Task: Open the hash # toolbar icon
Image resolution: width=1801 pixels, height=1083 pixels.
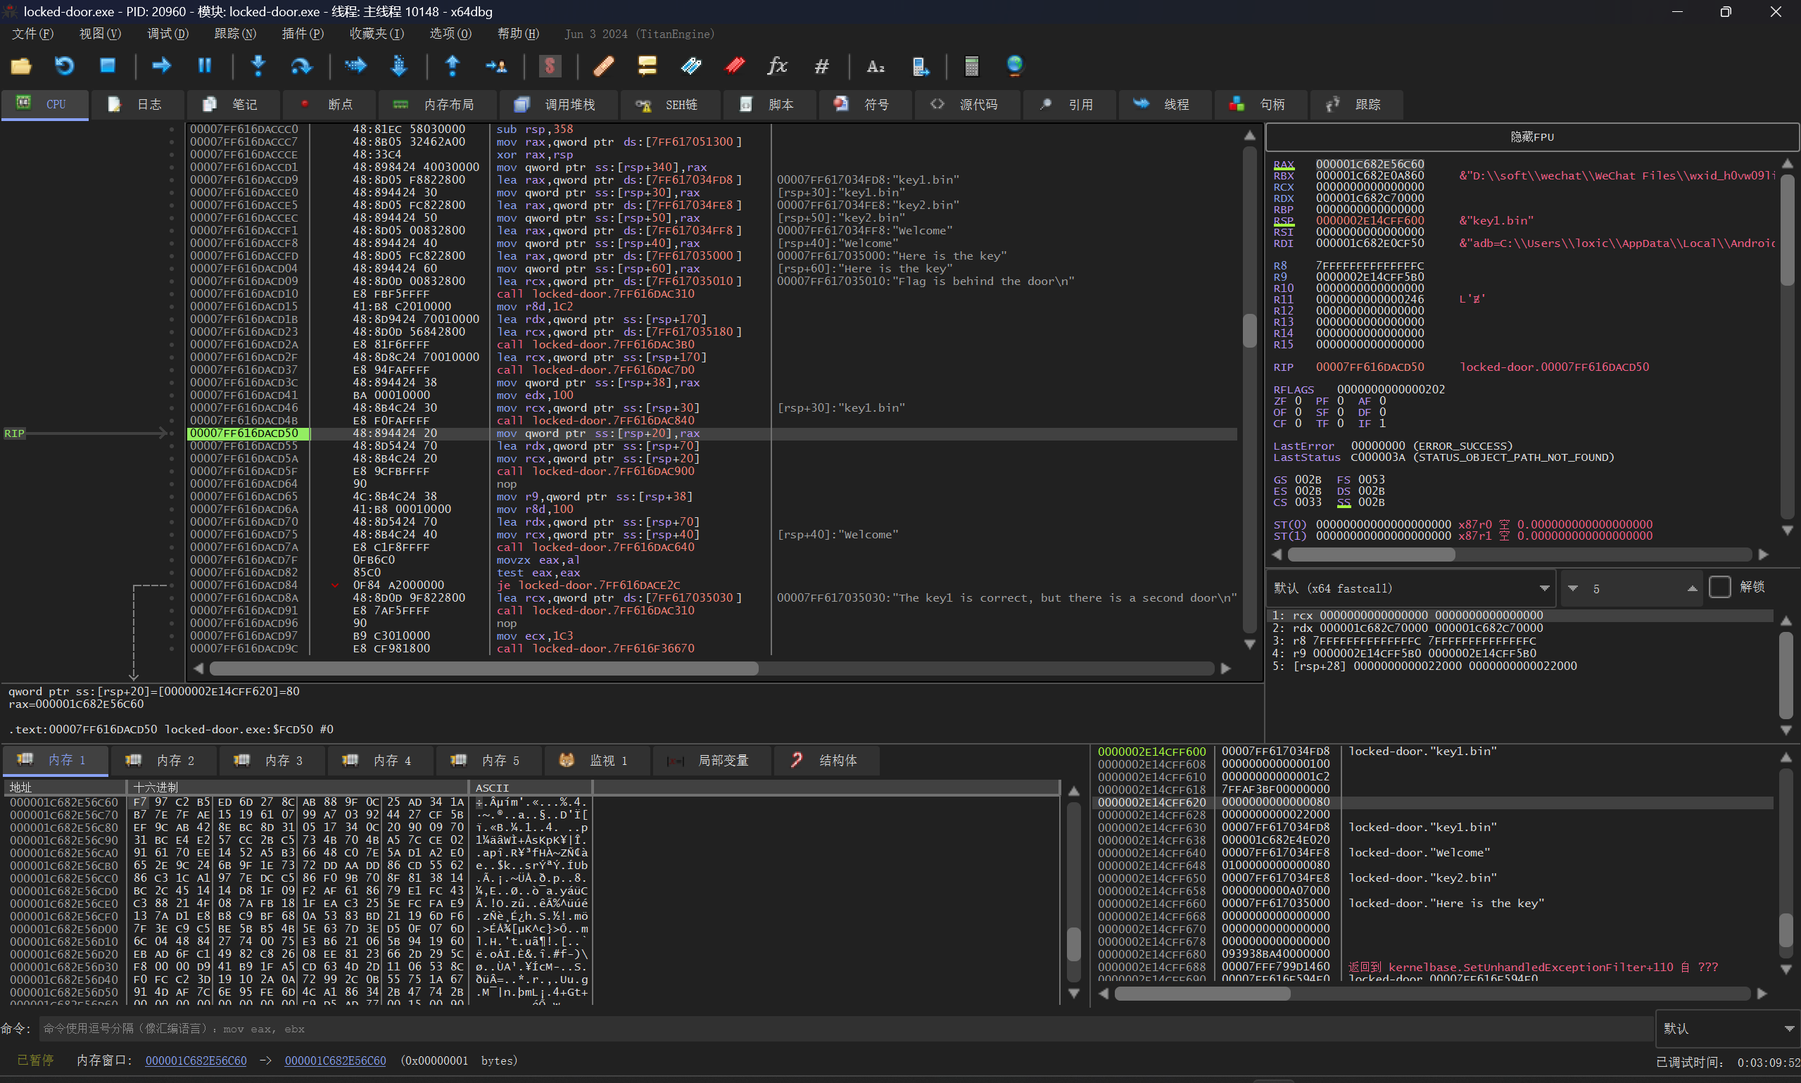Action: [822, 66]
